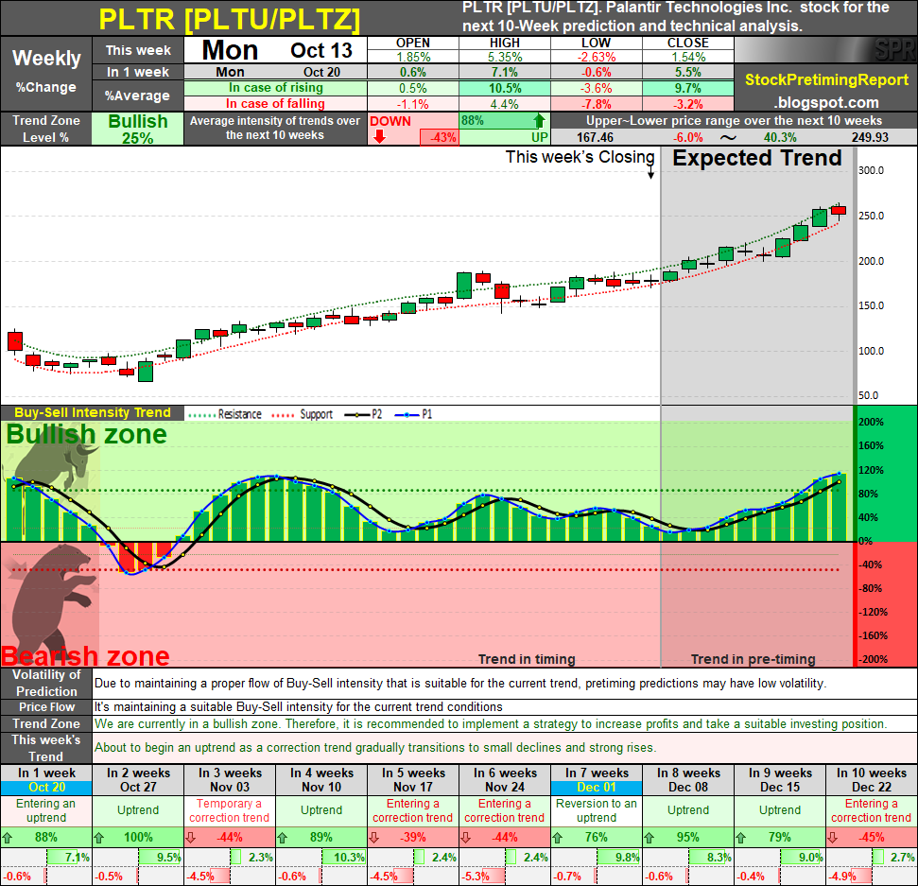Click the down arrow beside -44% Nov 24
918x886 pixels.
click(466, 838)
